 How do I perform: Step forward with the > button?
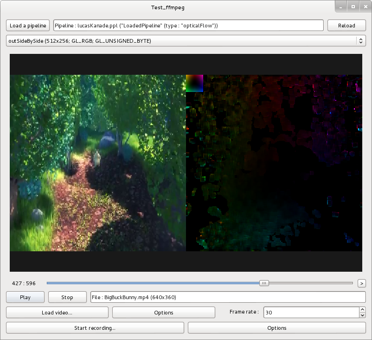[362, 283]
